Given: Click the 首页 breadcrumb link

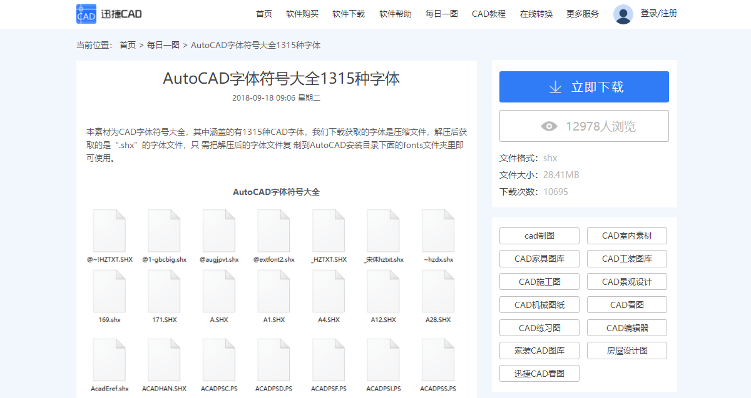Looking at the screenshot, I should click(128, 45).
